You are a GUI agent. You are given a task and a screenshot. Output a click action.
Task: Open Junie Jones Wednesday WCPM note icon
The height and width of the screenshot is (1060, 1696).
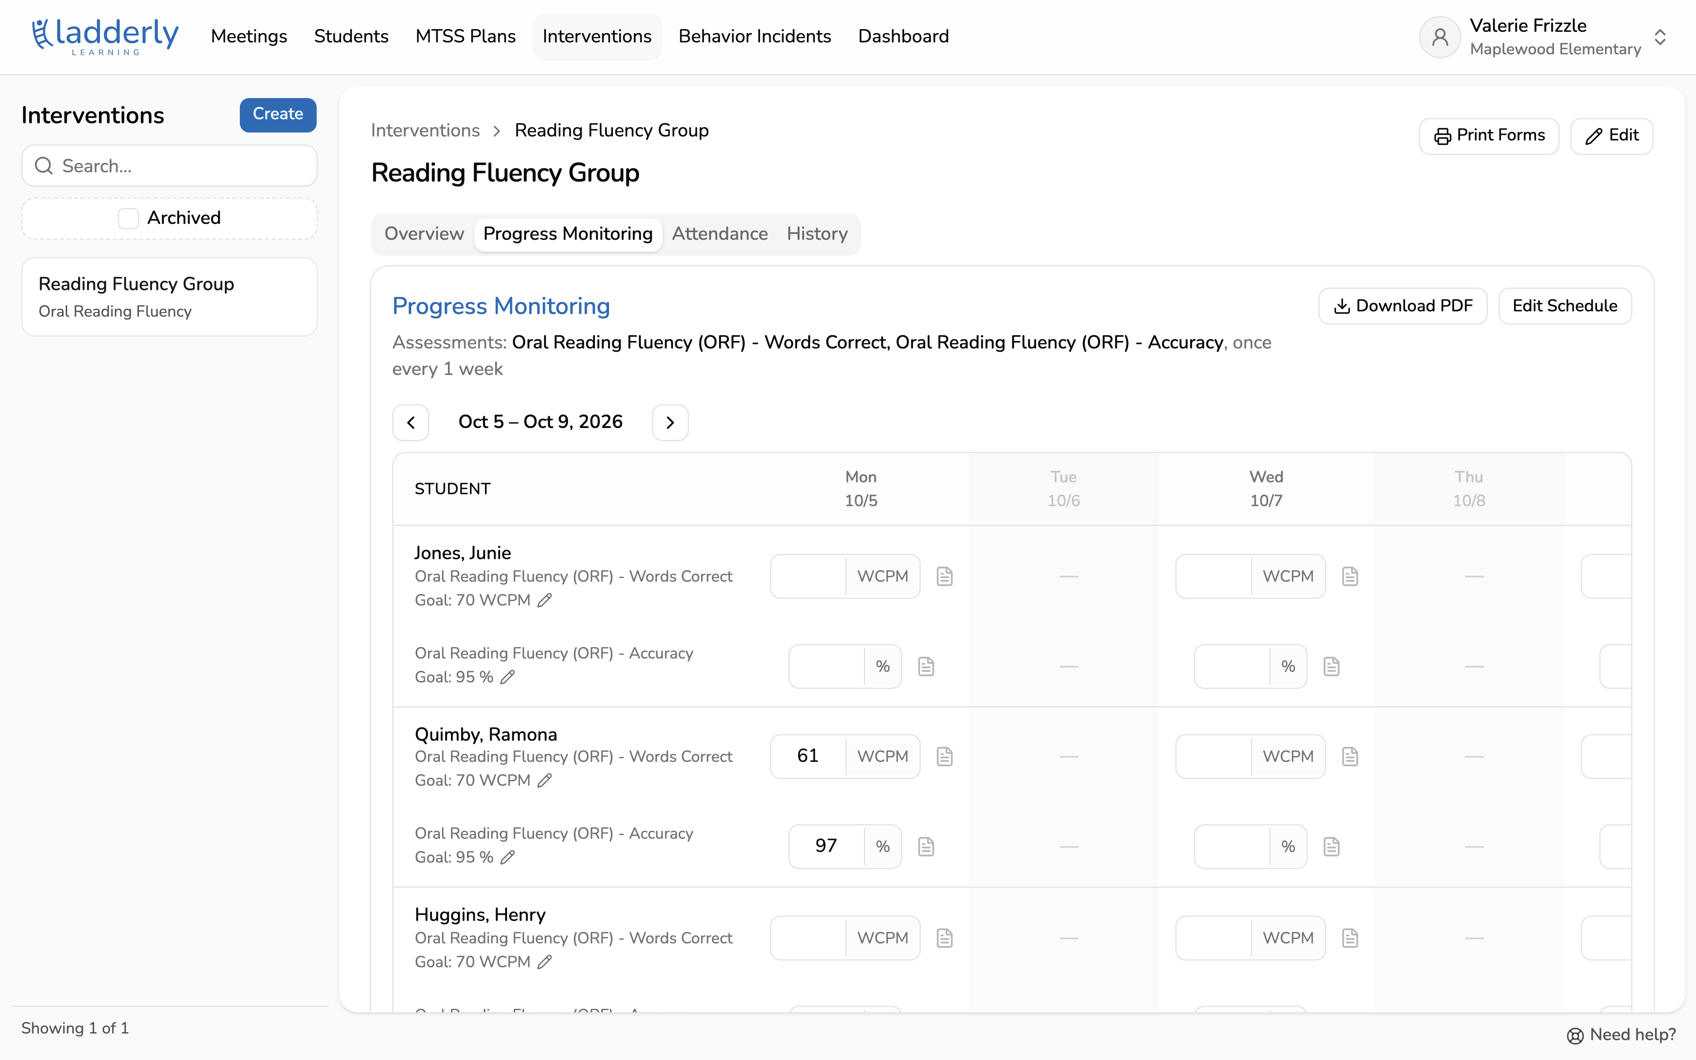coord(1350,576)
